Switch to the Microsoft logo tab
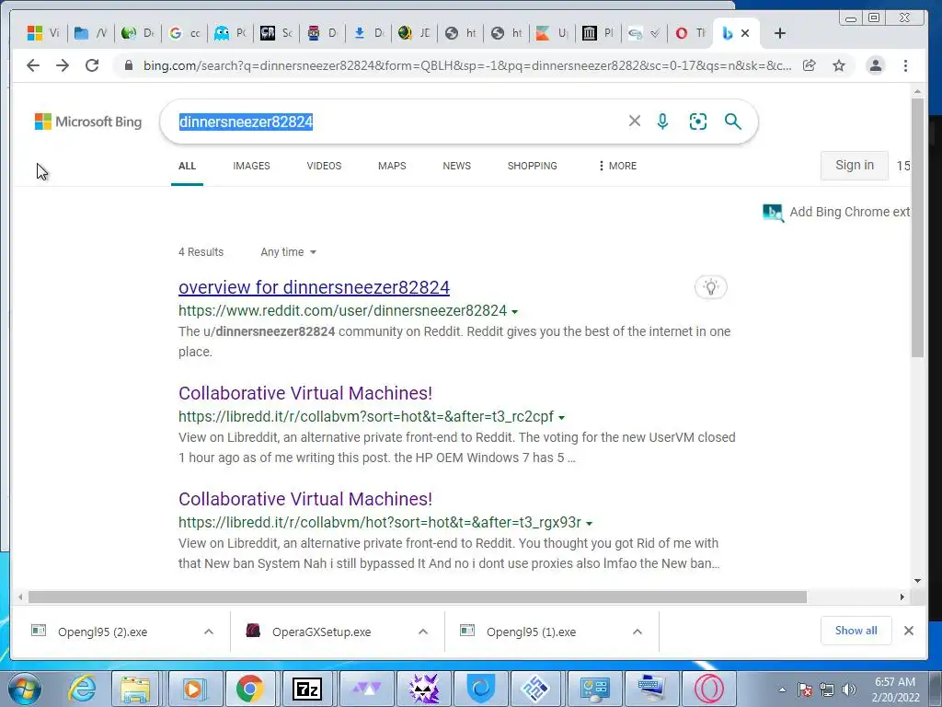The image size is (942, 707). (44, 33)
